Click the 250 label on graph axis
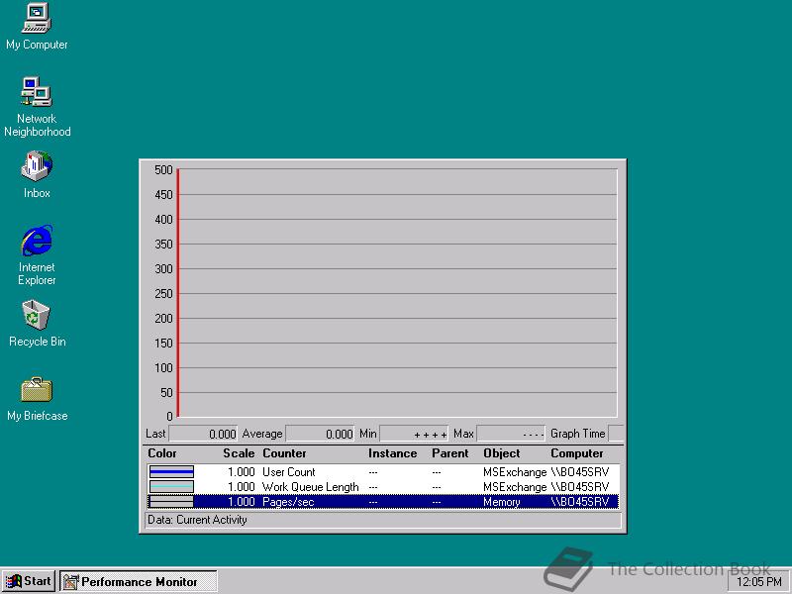This screenshot has height=594, width=792. click(x=163, y=293)
